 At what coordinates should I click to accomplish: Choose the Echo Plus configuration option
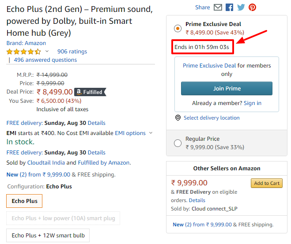click(24, 201)
